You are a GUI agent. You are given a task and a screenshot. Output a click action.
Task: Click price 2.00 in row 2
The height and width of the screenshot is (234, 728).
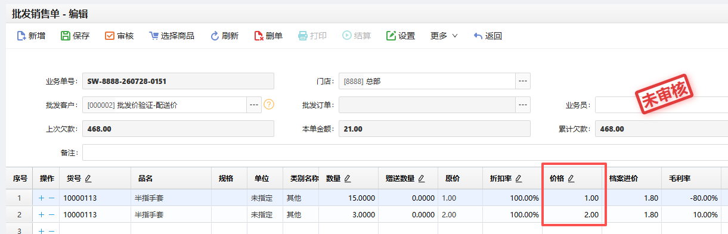(573, 214)
